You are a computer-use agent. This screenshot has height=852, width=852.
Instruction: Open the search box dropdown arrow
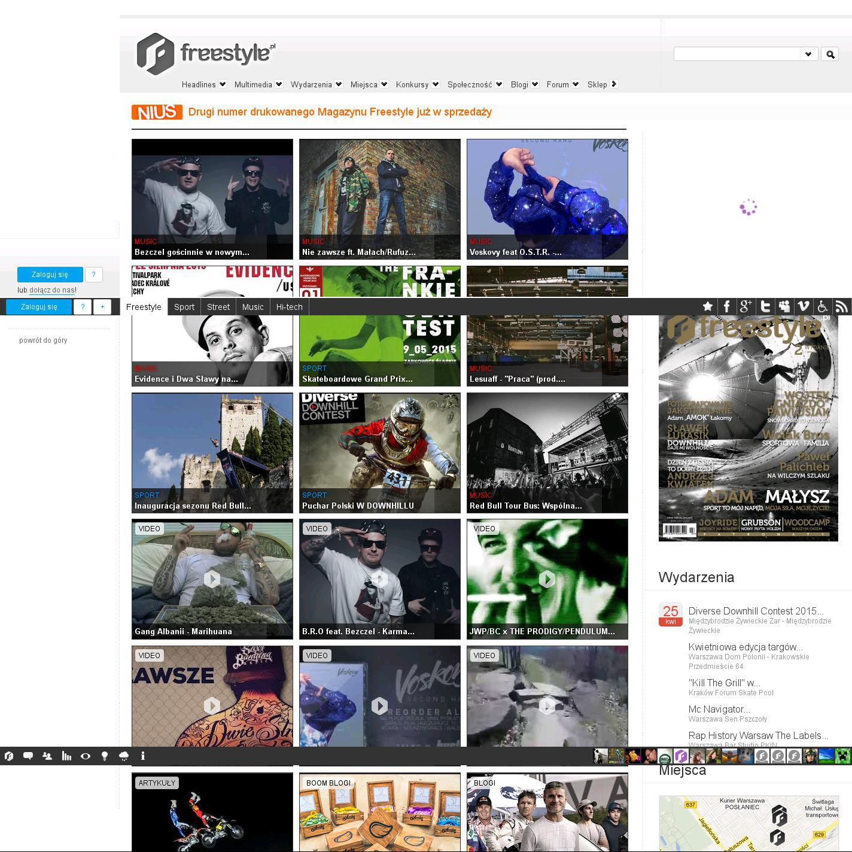pyautogui.click(x=808, y=54)
